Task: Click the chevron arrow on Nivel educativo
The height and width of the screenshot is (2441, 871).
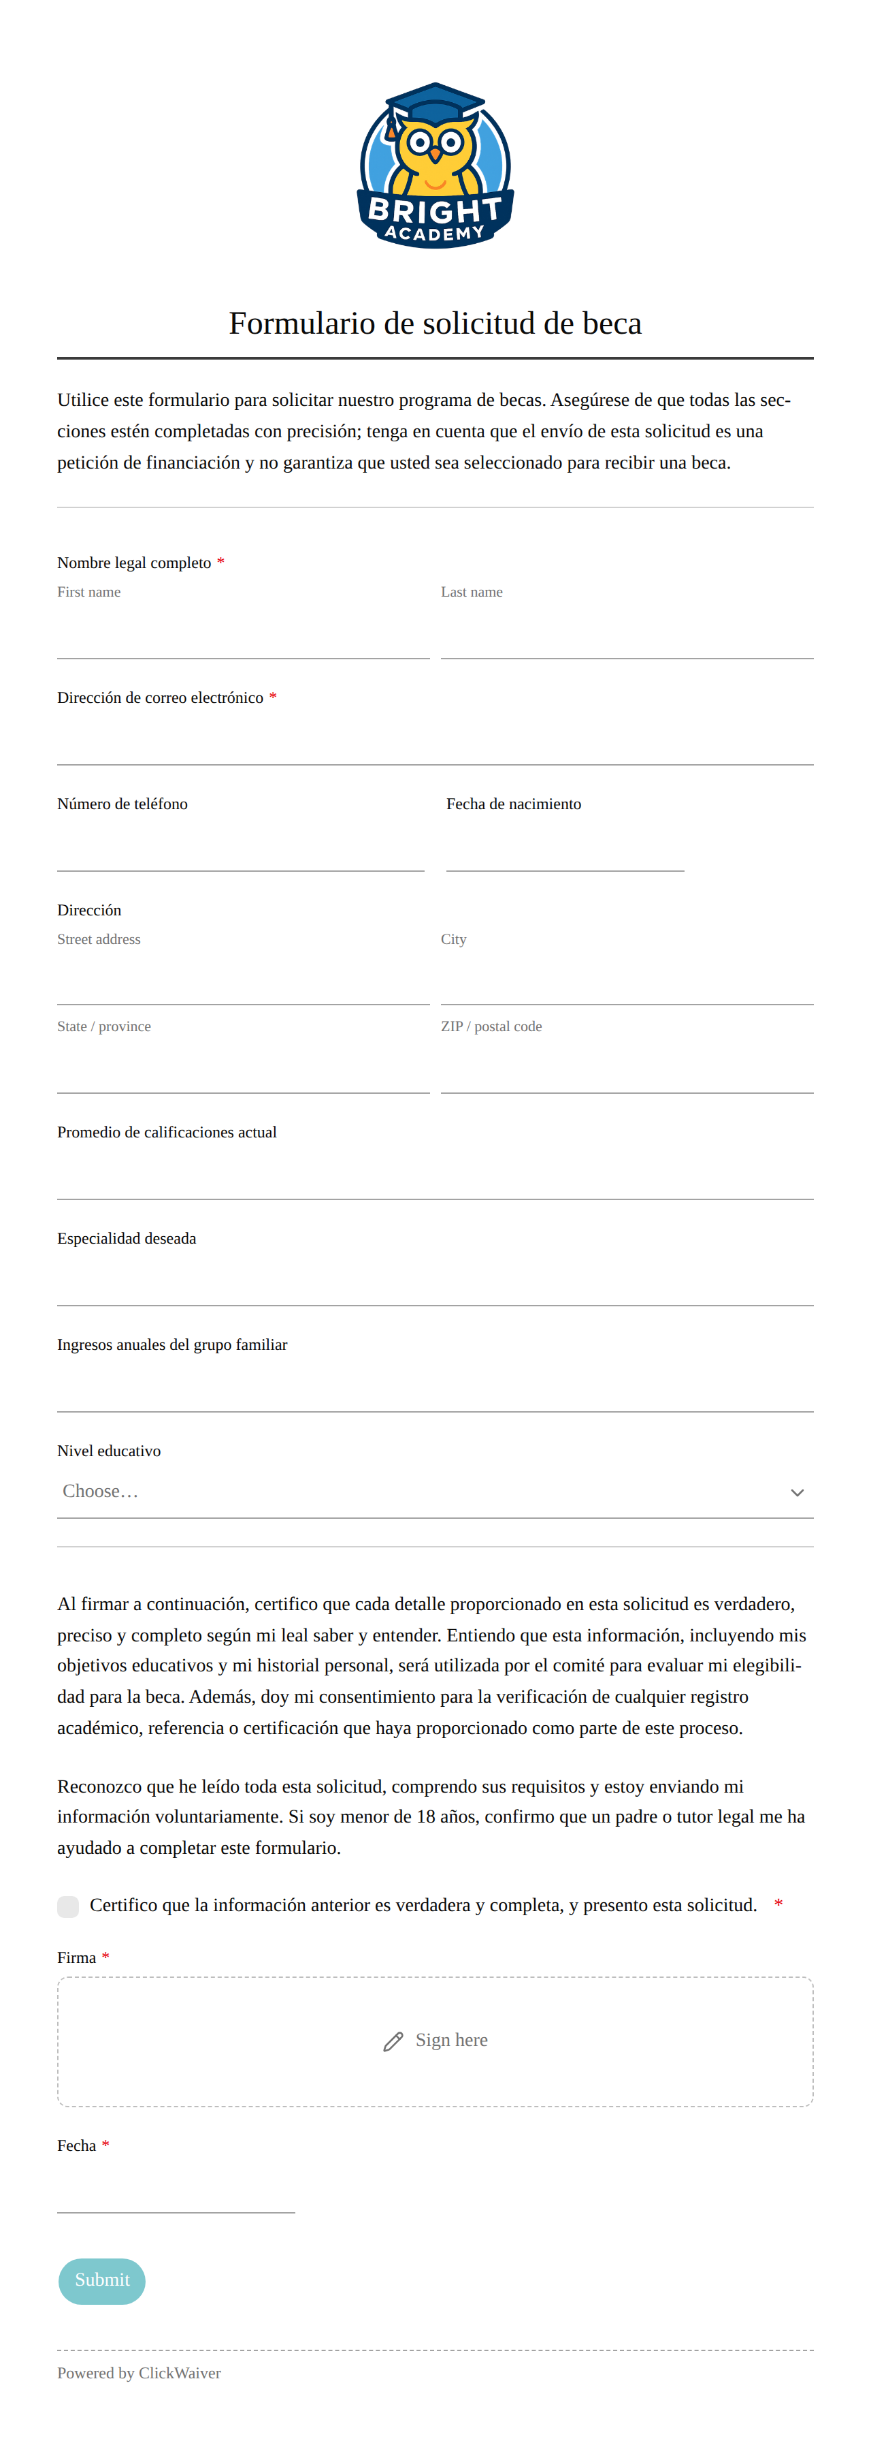Action: click(797, 1492)
